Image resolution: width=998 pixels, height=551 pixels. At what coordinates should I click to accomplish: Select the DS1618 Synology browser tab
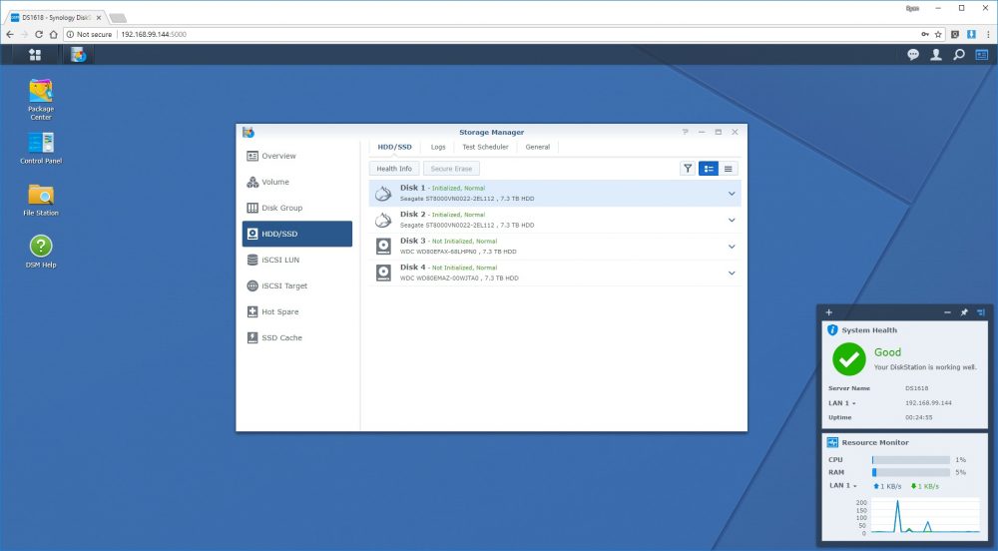coord(56,17)
